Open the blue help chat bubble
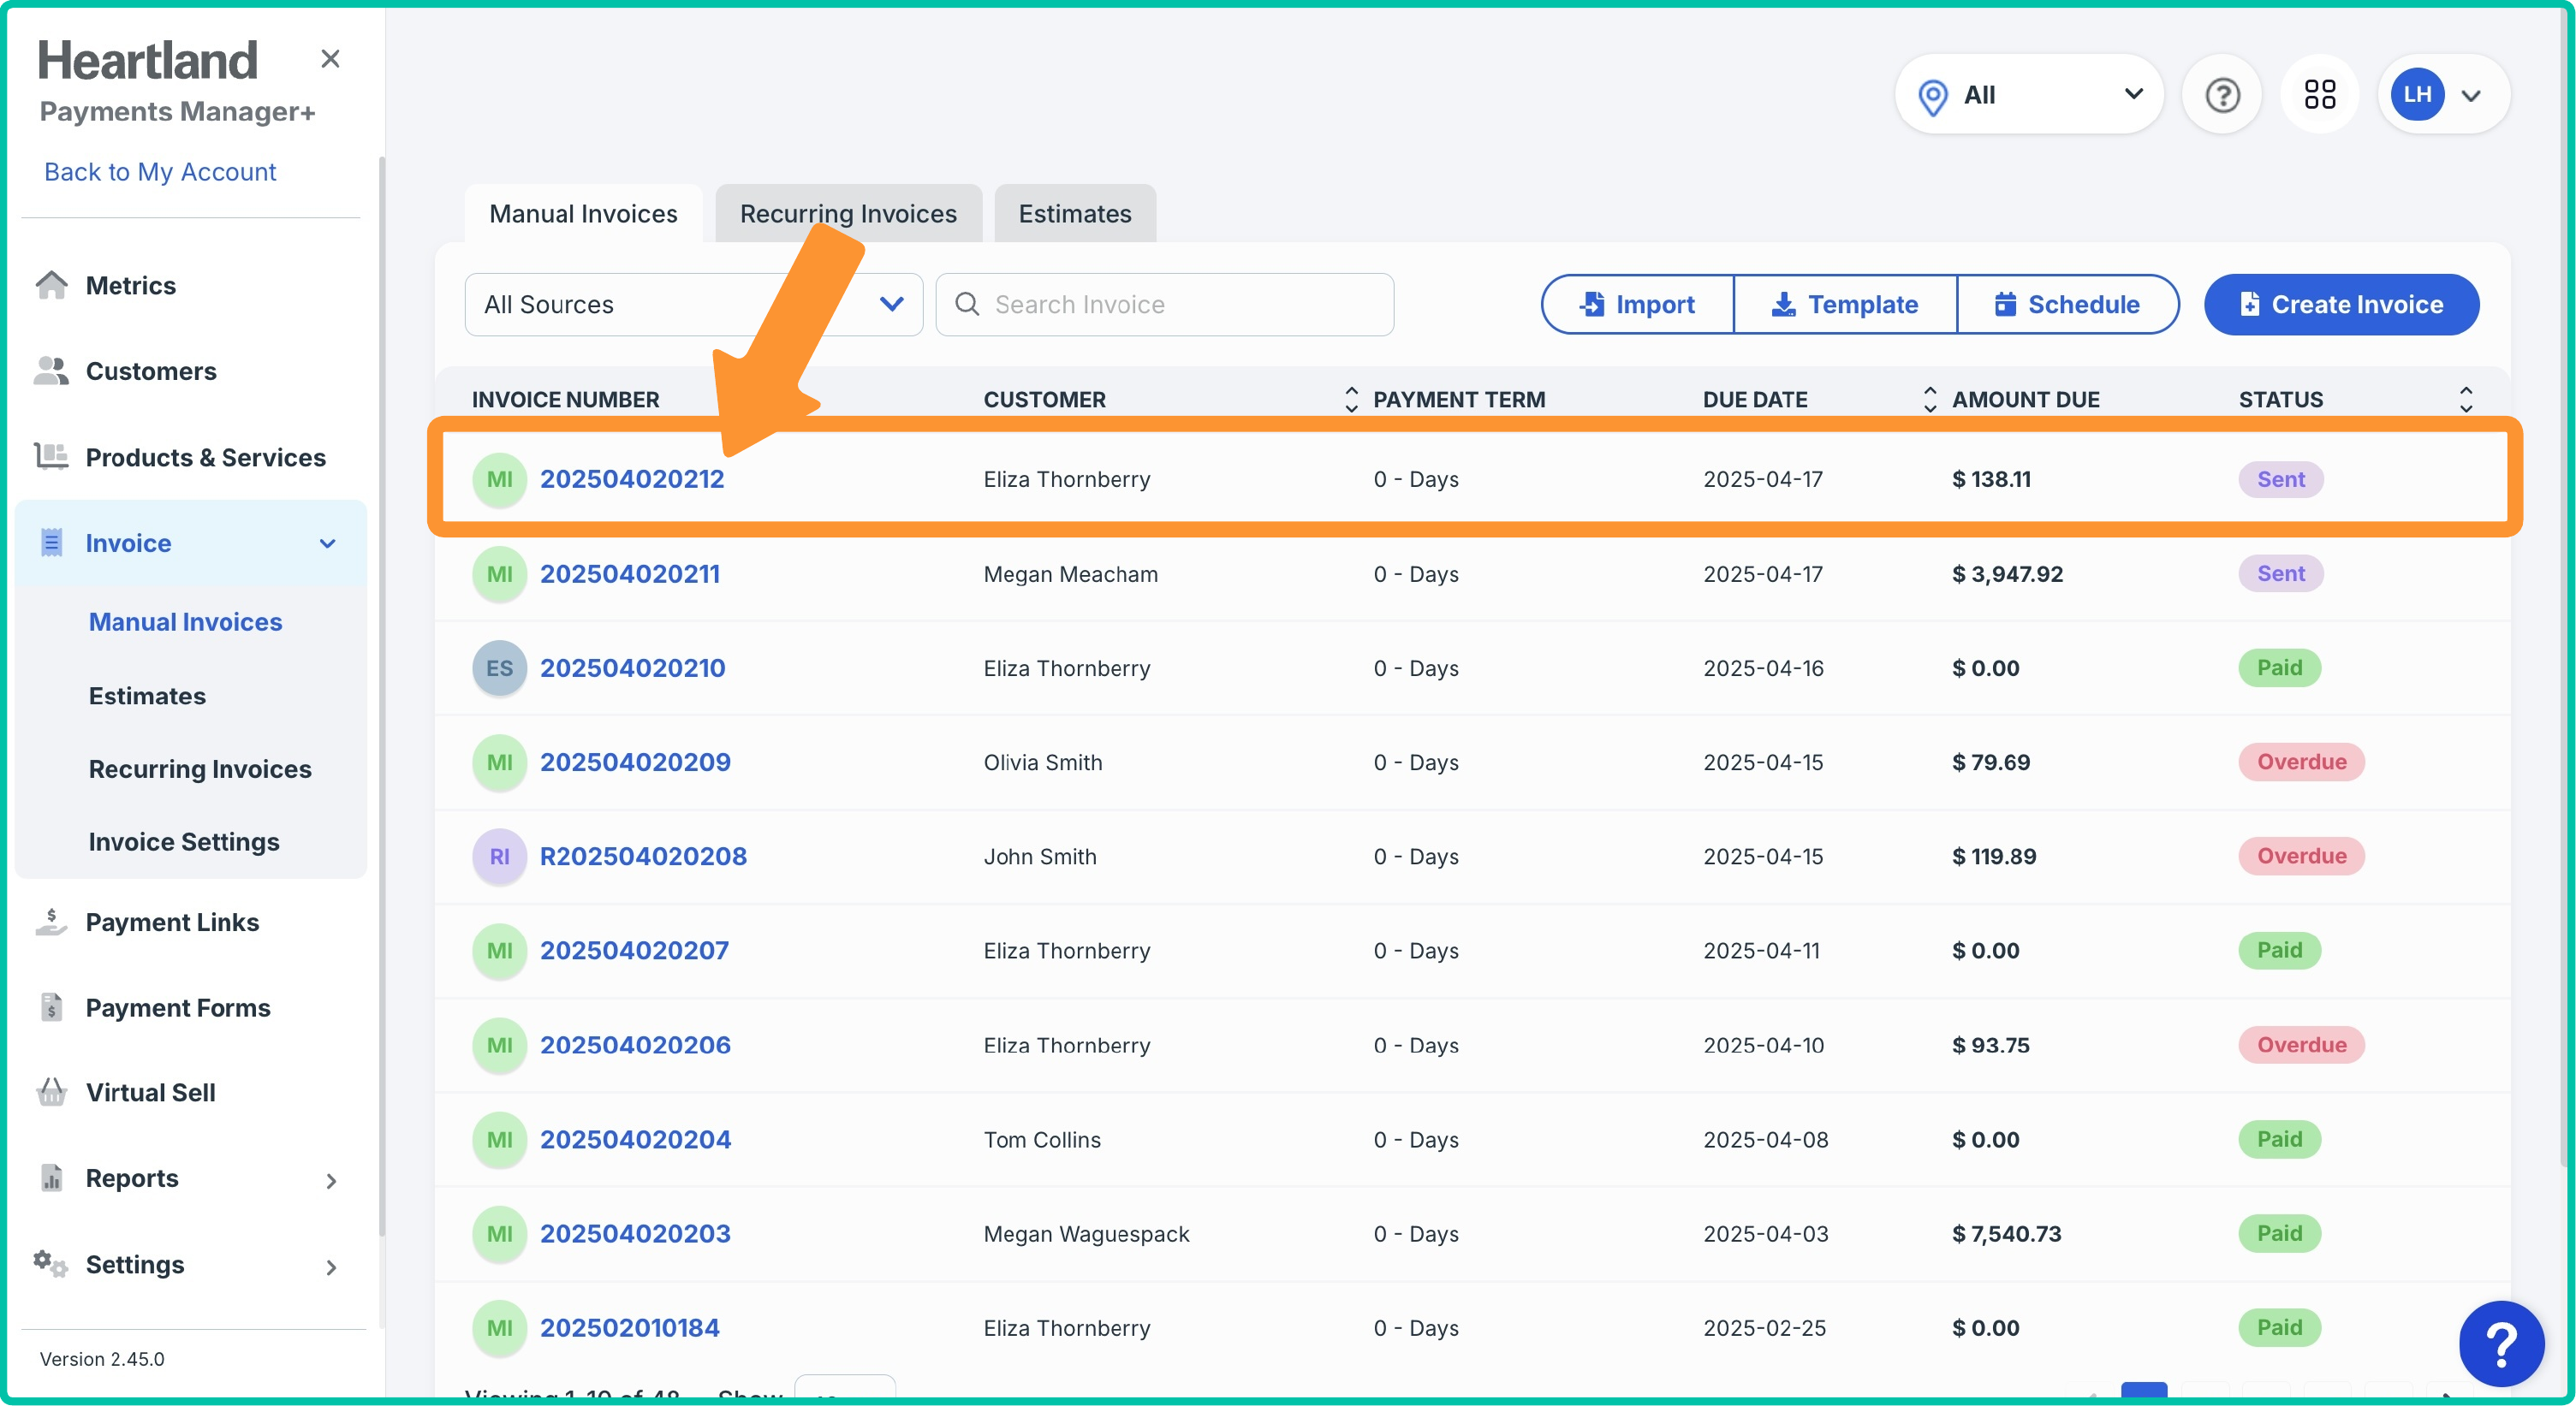This screenshot has width=2576, height=1406. pos(2501,1344)
